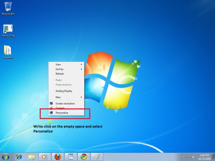
Task: Launch Internet Explorer from taskbar
Action: click(x=19, y=157)
